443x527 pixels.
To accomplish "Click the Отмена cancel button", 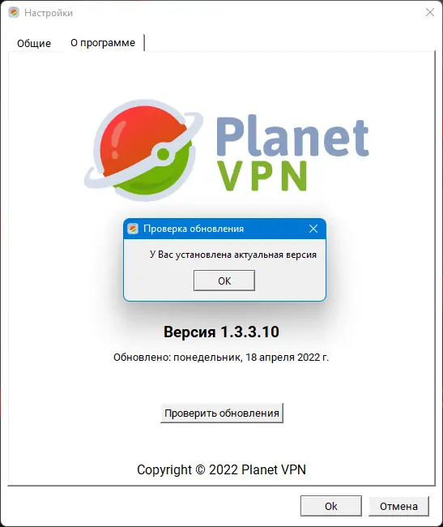I will click(x=398, y=506).
